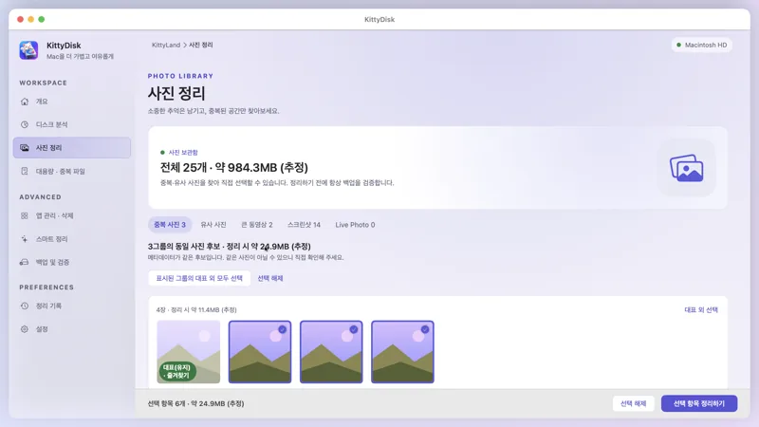Image resolution: width=759 pixels, height=427 pixels.
Task: Uncheck the second duplicate photo's checkmark
Action: coord(282,329)
